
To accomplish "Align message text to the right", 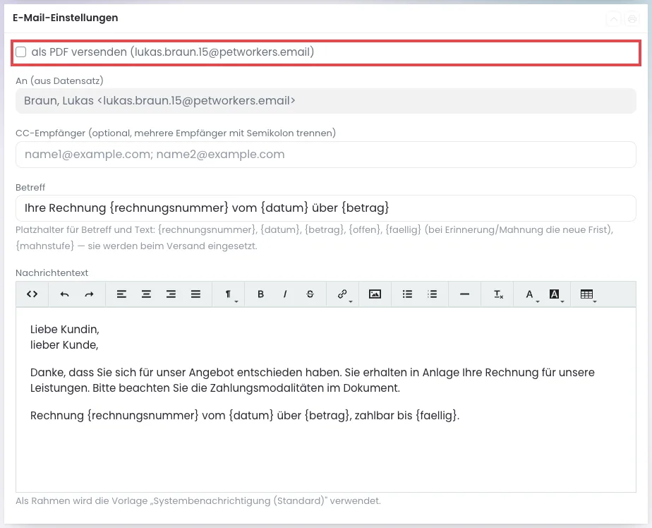I will coord(171,294).
